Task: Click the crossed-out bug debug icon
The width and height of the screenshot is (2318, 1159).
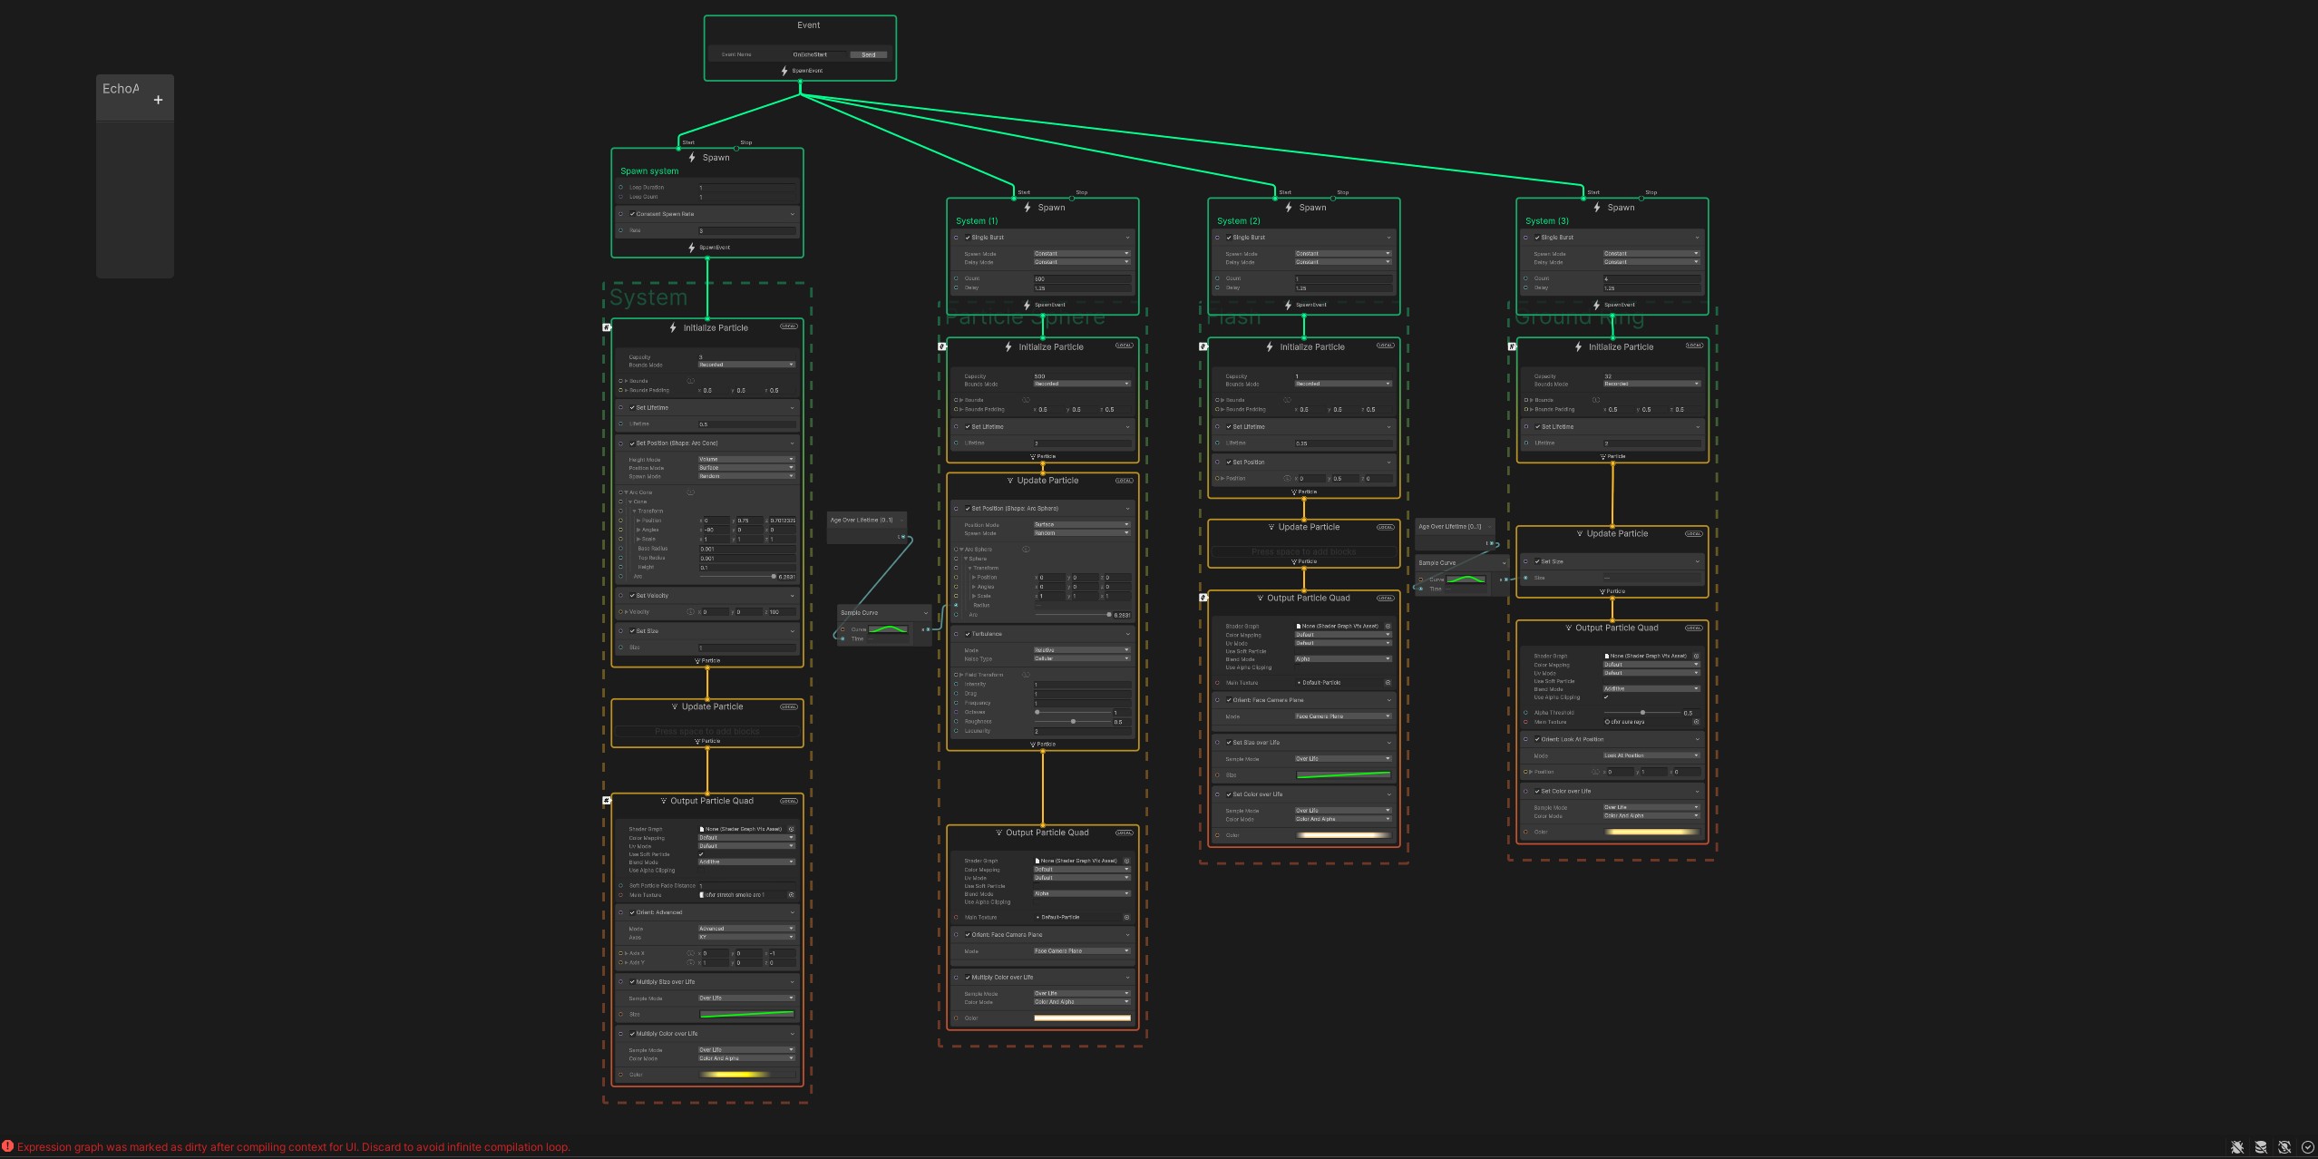Action: pyautogui.click(x=2237, y=1147)
